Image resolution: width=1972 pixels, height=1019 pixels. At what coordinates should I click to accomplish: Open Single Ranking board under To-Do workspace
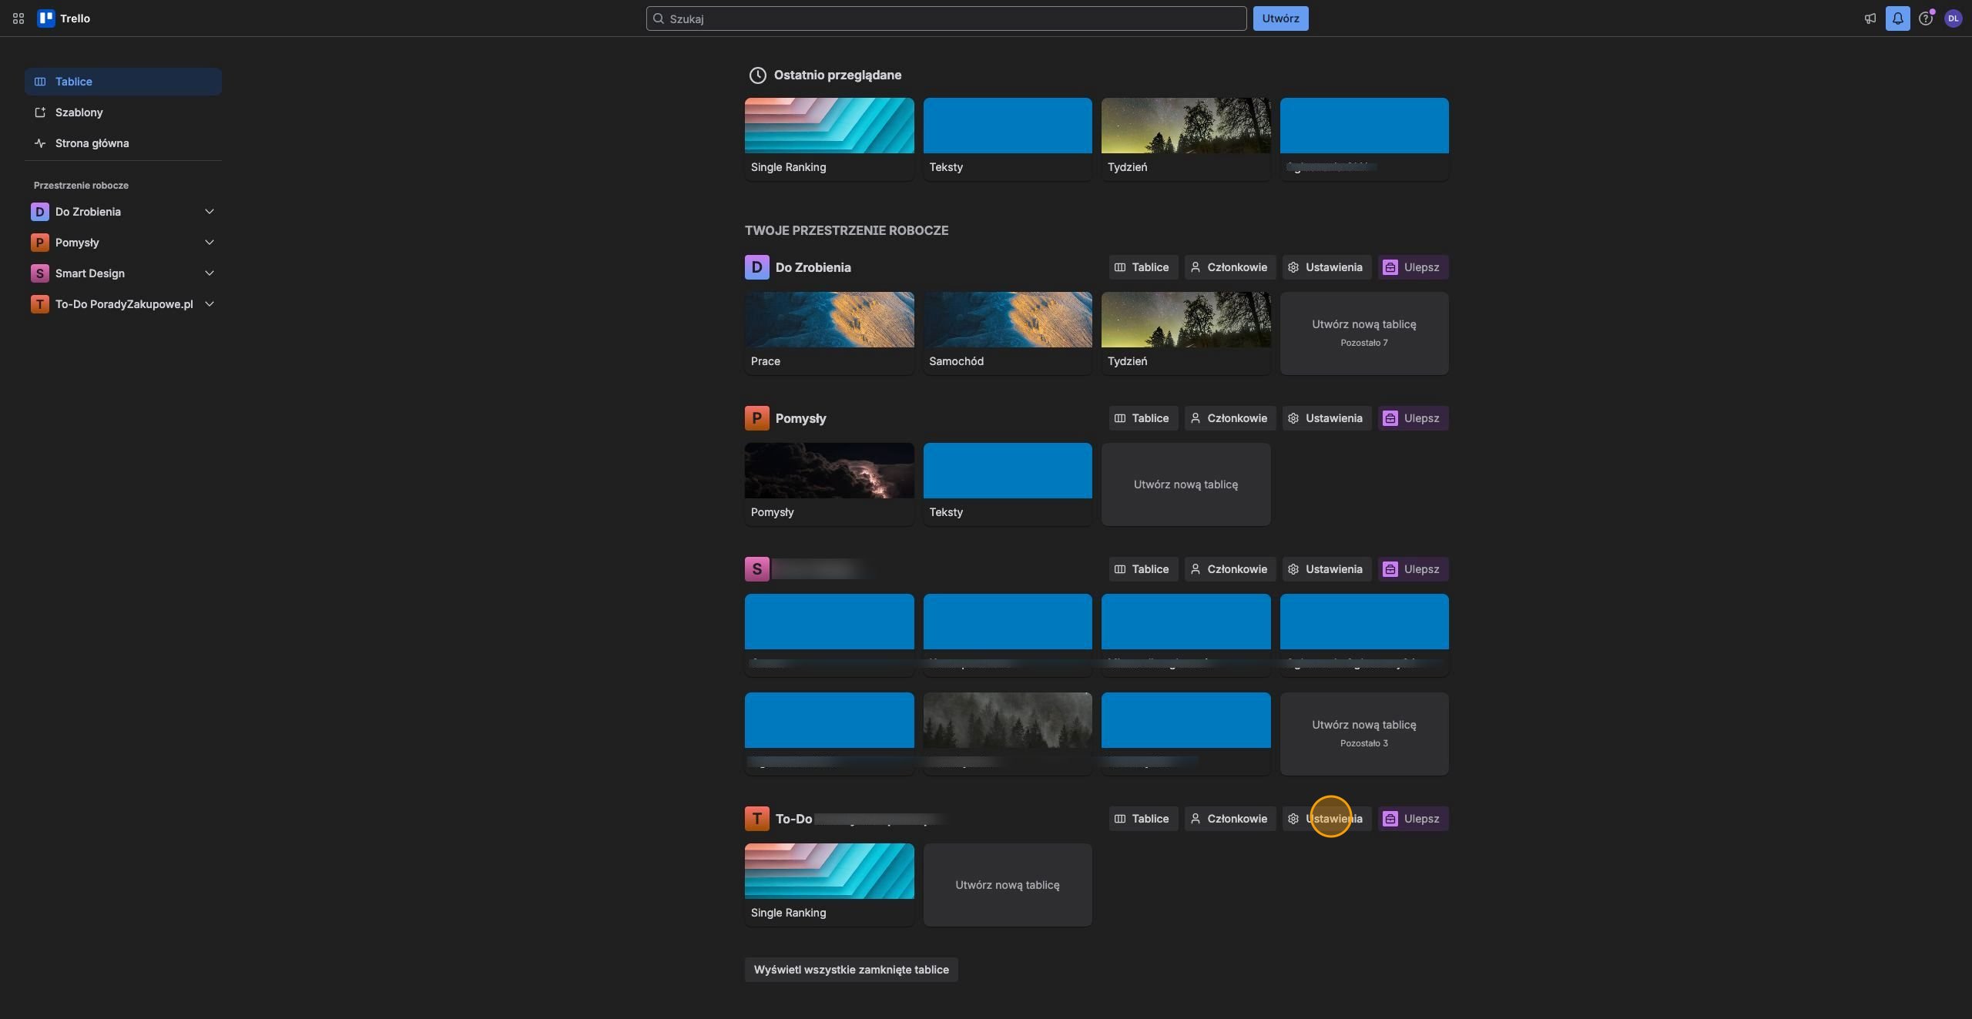point(829,885)
